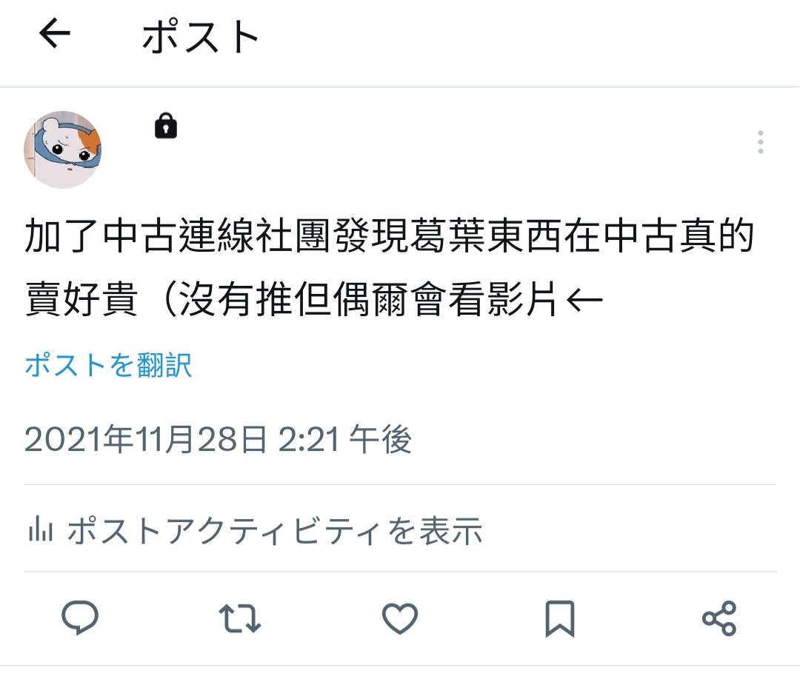The width and height of the screenshot is (800, 682).
Task: Like the post with heart icon
Action: point(400,618)
